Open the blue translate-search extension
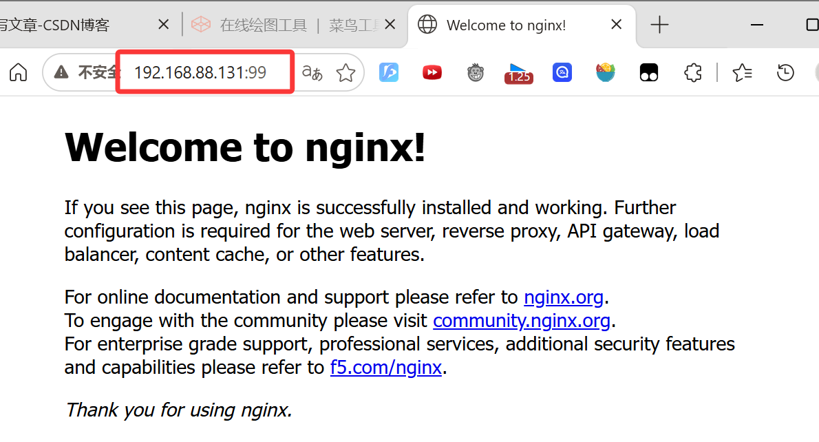Viewport: 819px width, 442px height. [562, 72]
